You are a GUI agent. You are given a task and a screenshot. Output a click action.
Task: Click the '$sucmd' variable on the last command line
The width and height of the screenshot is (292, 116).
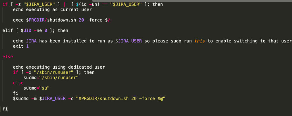[x=21, y=99]
